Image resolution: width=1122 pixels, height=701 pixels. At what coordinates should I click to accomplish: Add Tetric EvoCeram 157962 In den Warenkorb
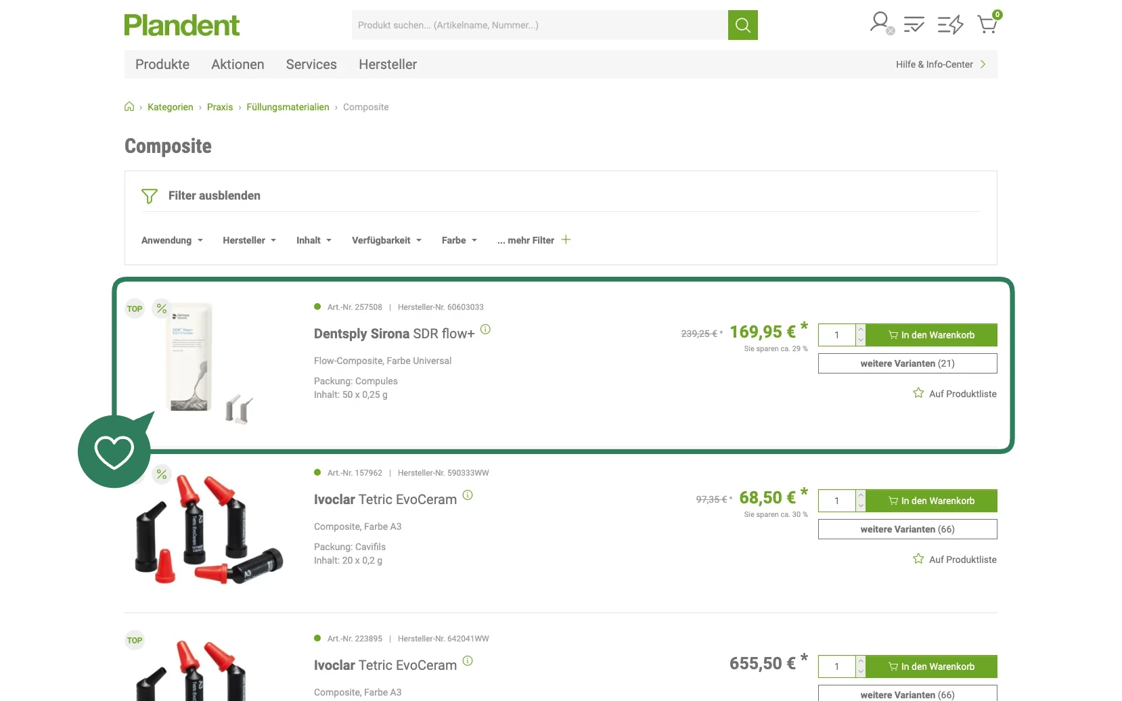click(x=931, y=501)
